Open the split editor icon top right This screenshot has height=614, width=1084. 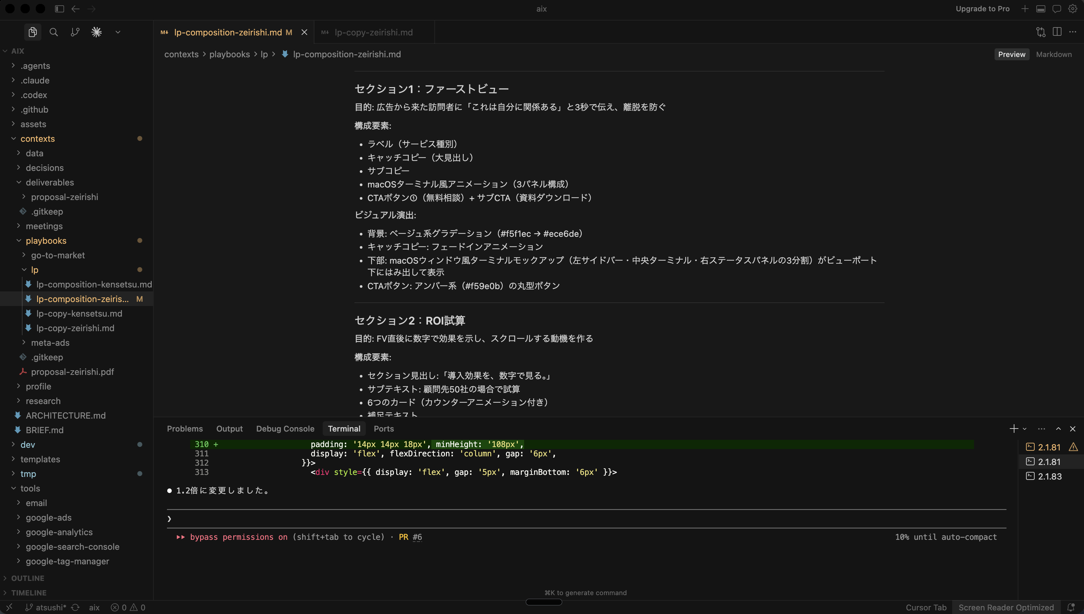click(x=1057, y=32)
